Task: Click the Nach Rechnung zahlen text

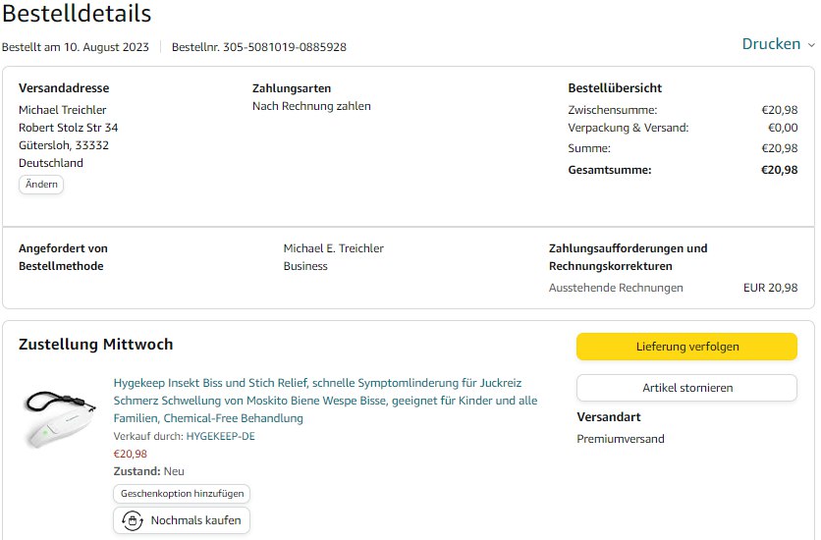Action: [311, 106]
